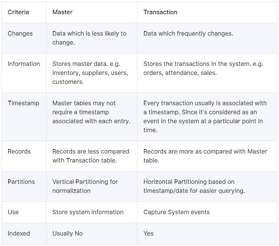
Task: Click the "Capture System events" cell
Action: pyautogui.click(x=176, y=212)
